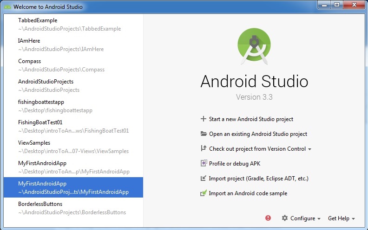Start a new Android Studio project
Screen dimensions: 368x230
[x=251, y=119]
